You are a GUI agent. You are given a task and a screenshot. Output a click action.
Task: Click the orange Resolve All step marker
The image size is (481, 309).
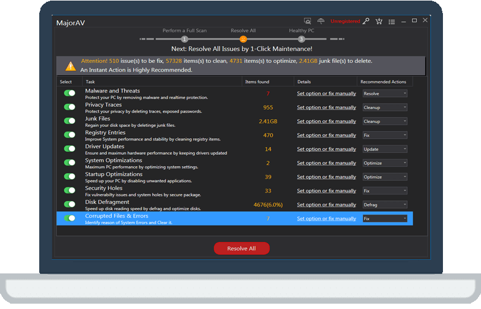243,39
